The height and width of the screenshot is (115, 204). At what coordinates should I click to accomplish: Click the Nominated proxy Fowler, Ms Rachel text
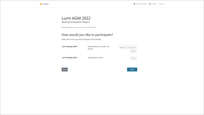pyautogui.click(x=98, y=48)
